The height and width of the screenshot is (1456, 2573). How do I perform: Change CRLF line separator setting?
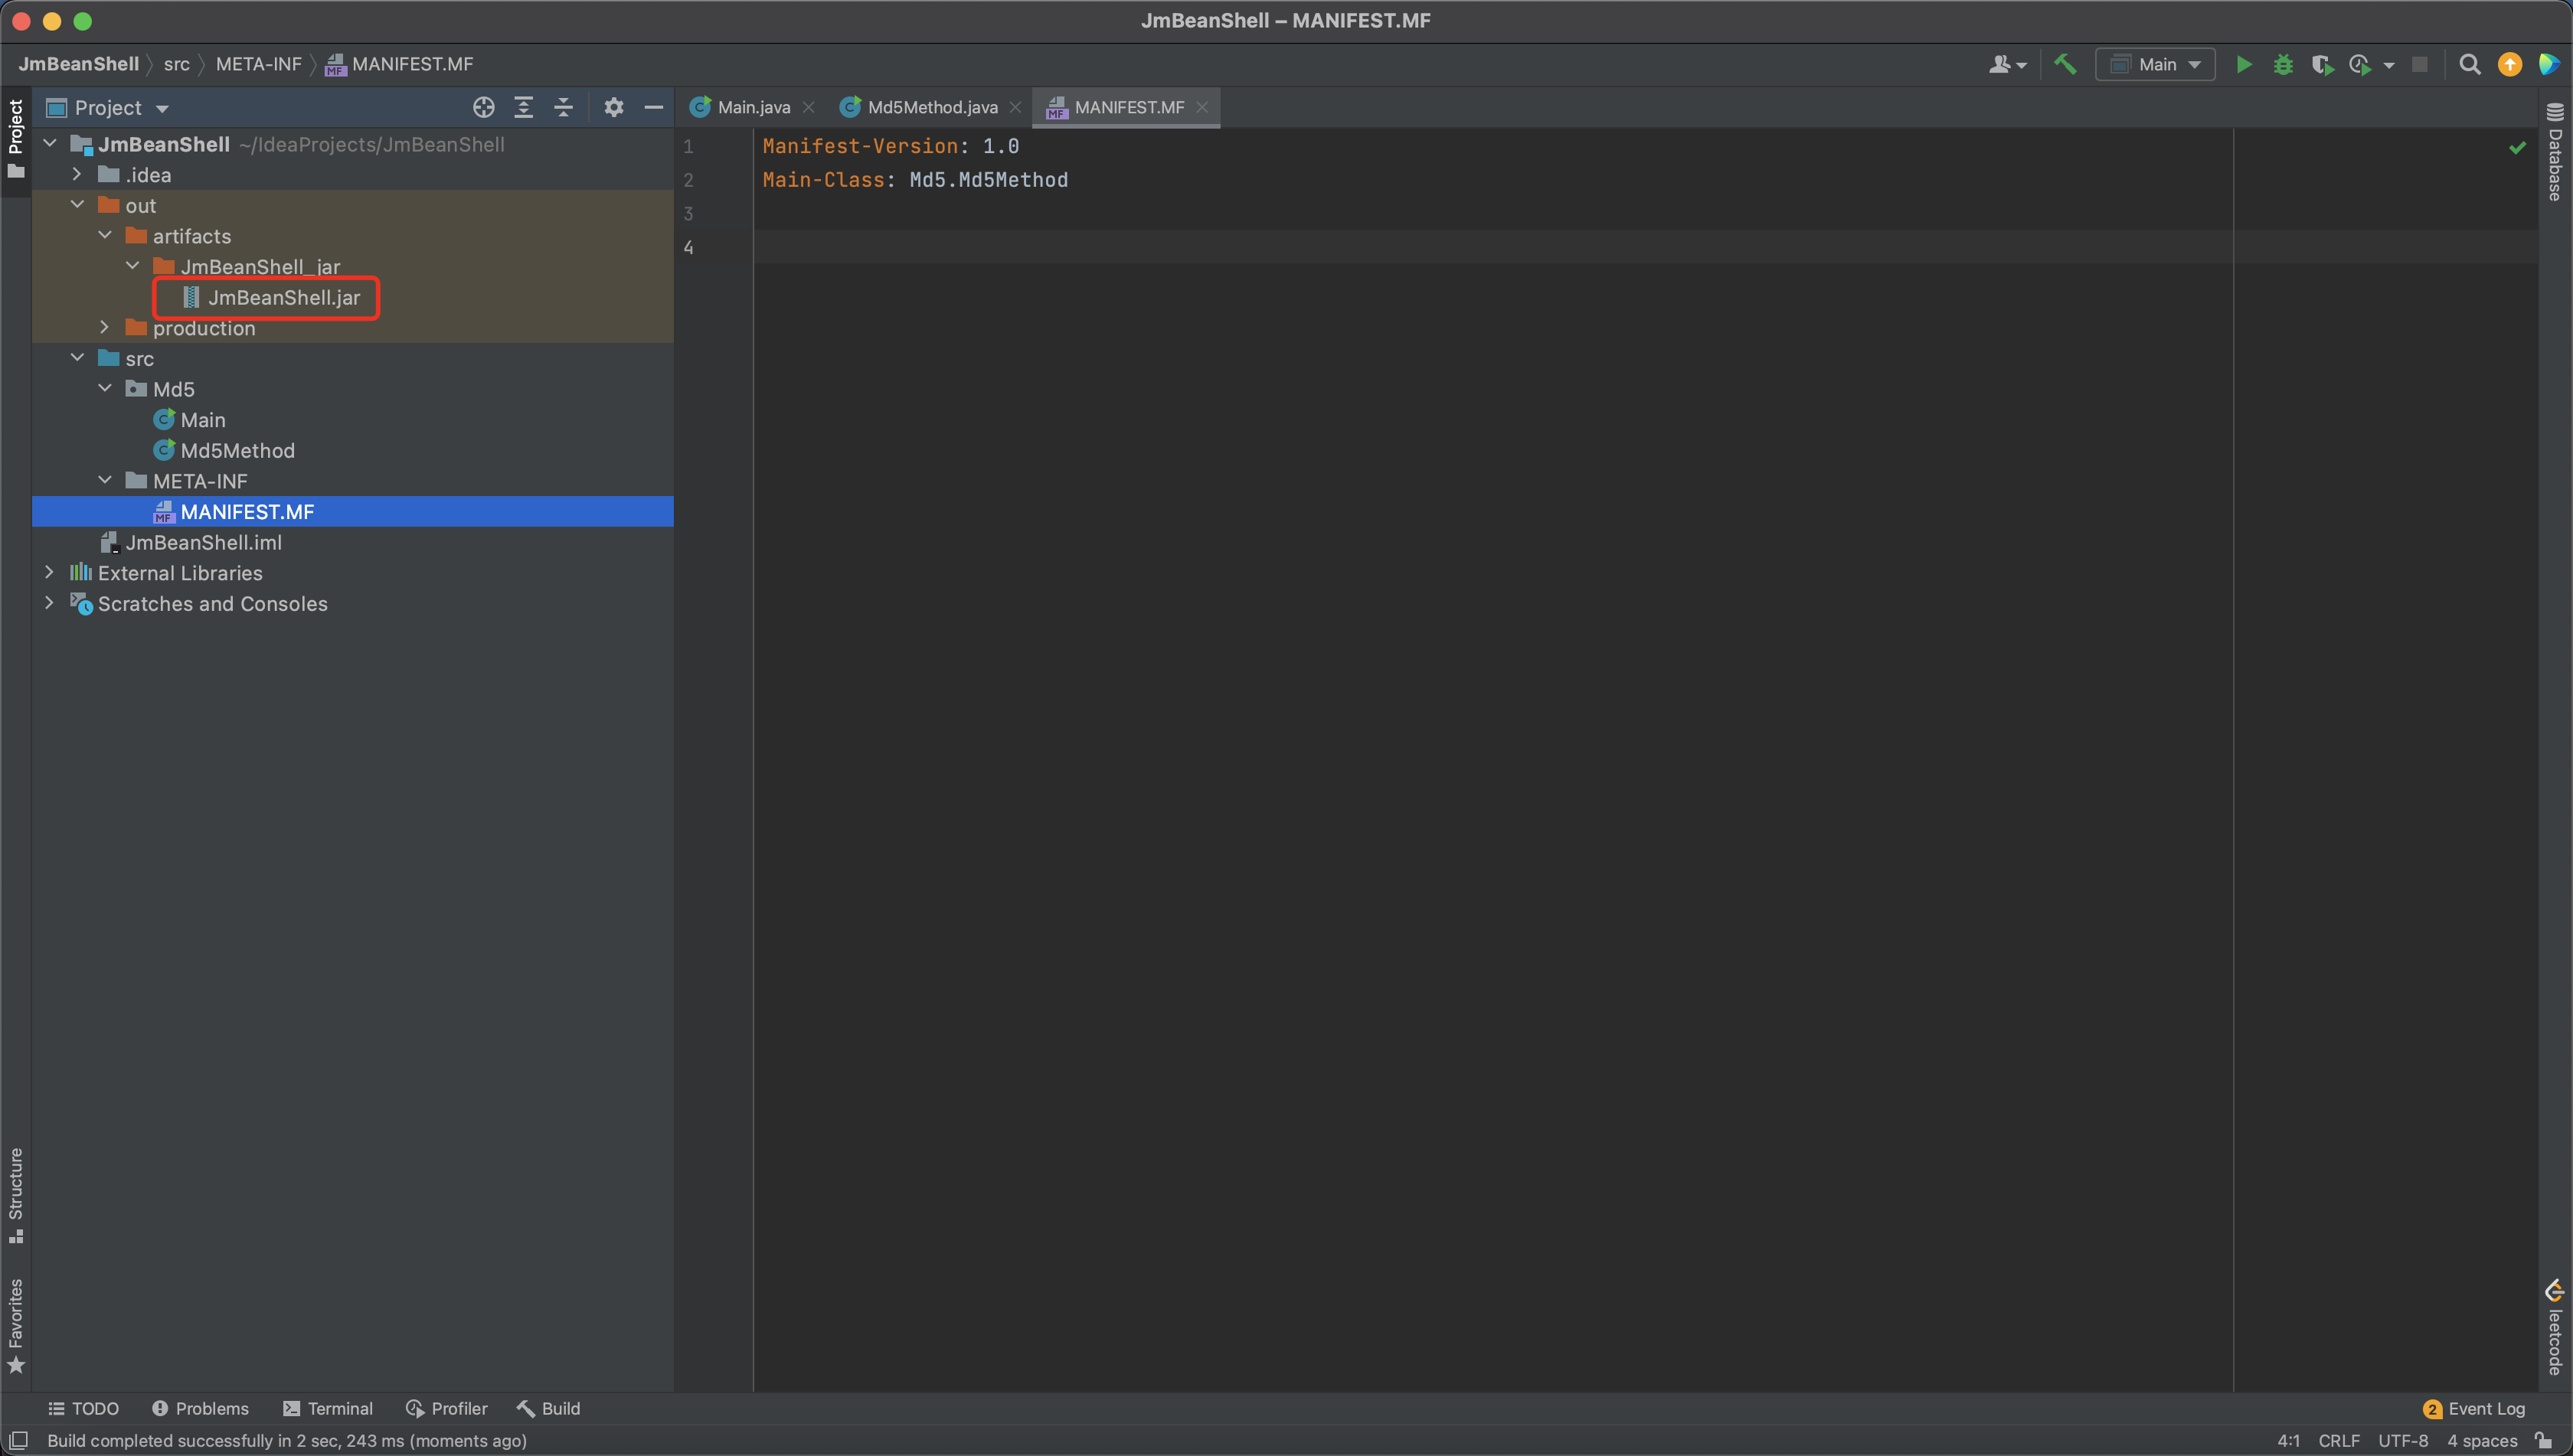(x=2339, y=1440)
